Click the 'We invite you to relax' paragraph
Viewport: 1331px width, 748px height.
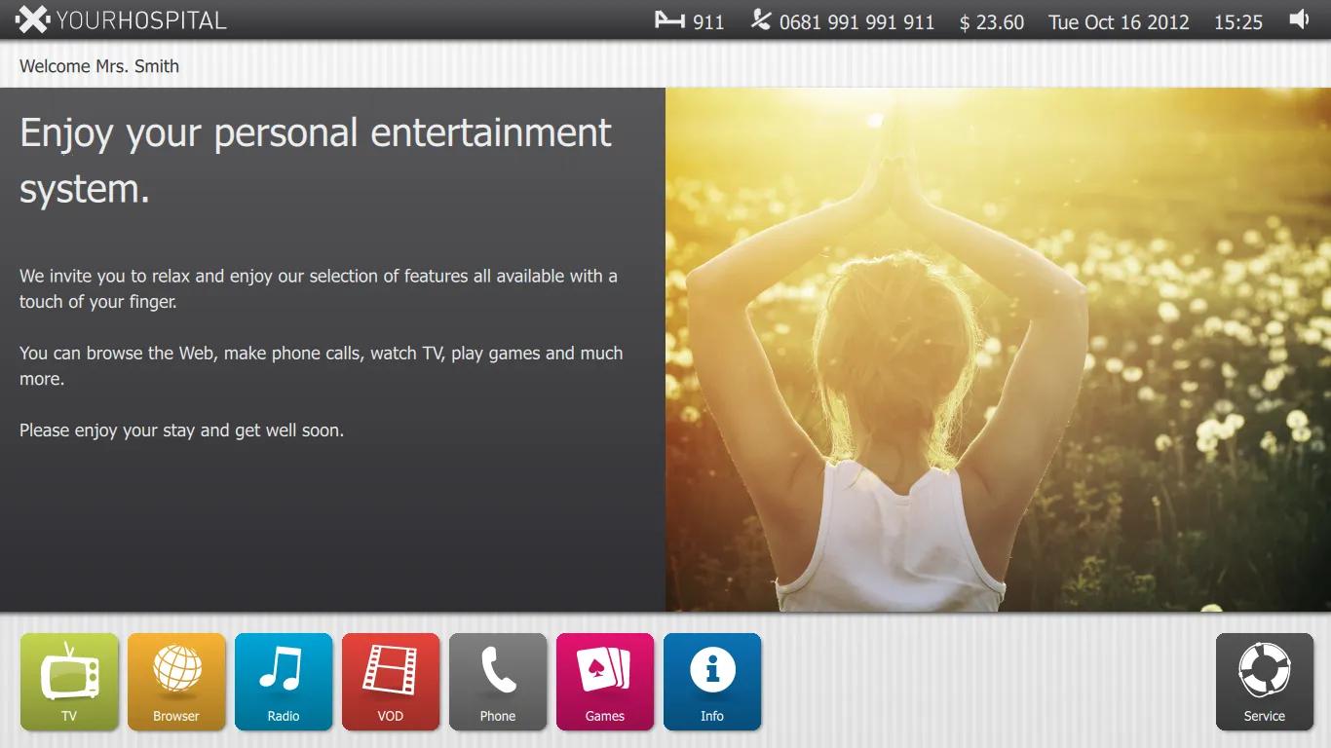click(319, 289)
